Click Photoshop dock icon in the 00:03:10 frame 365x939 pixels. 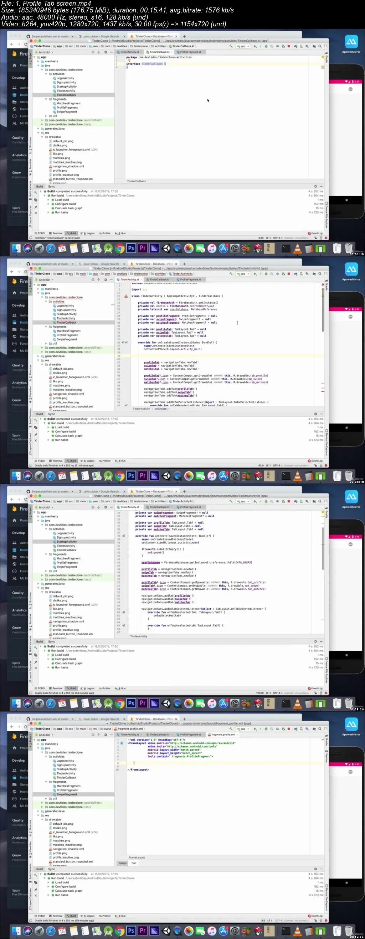tap(131, 248)
